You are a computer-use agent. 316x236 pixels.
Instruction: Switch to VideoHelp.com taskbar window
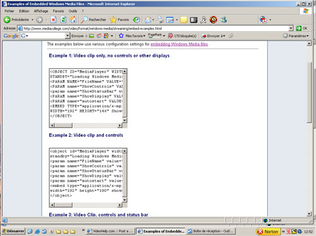(x=111, y=231)
